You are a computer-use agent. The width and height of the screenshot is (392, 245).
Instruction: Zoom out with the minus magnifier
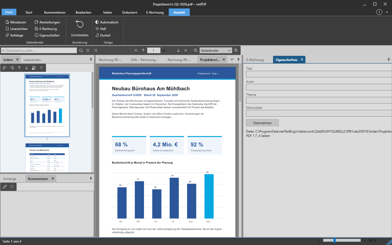pos(195,50)
